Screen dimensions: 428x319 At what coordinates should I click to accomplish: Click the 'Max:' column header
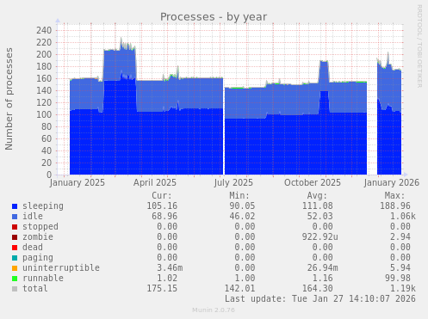point(394,196)
